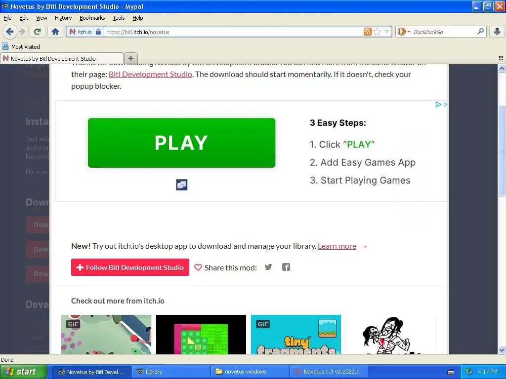This screenshot has height=379, width=506.
Task: Open the Bookmarks menu
Action: point(92,18)
